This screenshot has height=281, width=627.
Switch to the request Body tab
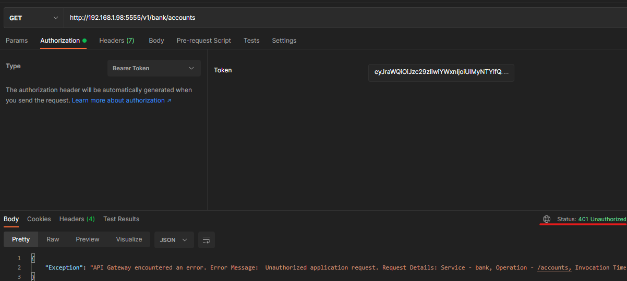coord(156,41)
